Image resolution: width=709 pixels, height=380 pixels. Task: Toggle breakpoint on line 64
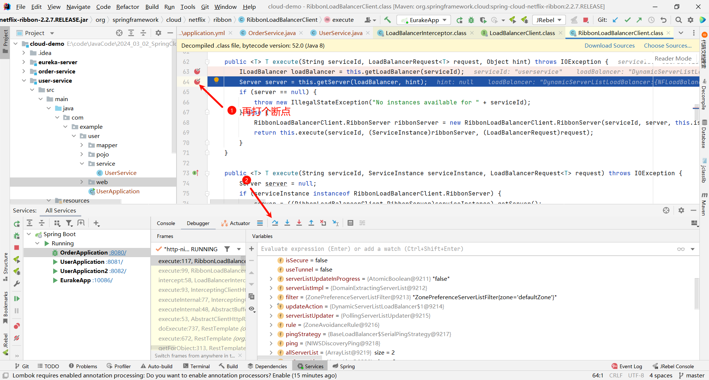tap(197, 82)
